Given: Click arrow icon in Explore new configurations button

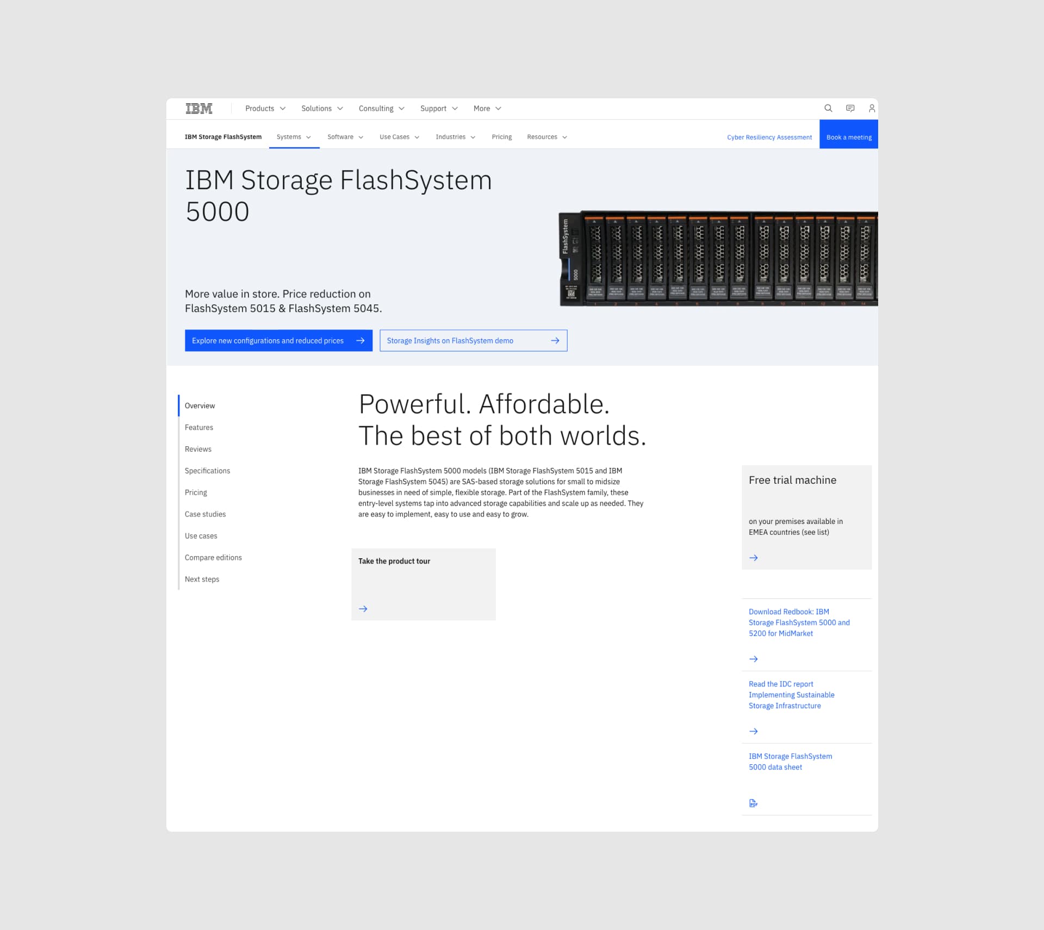Looking at the screenshot, I should coord(360,341).
